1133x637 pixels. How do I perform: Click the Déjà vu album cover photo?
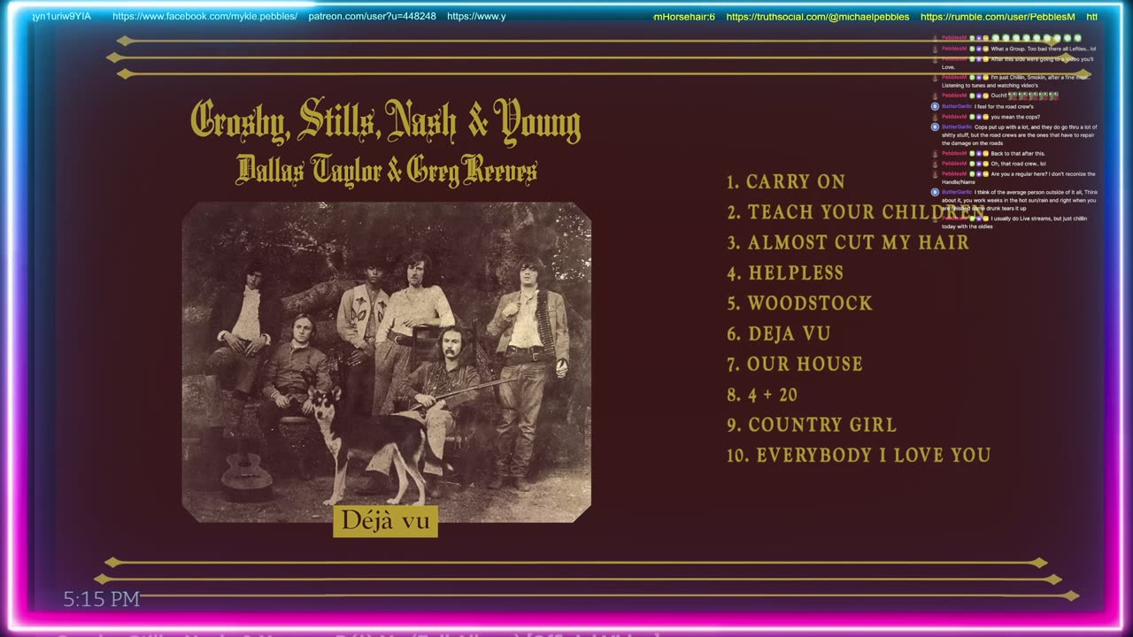387,361
